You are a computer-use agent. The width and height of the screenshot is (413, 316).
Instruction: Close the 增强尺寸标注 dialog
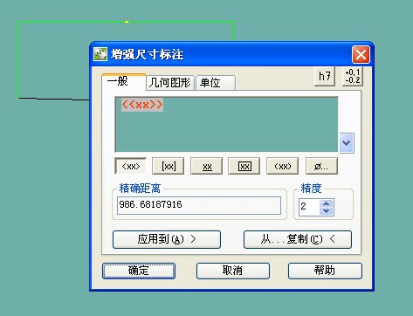361,54
